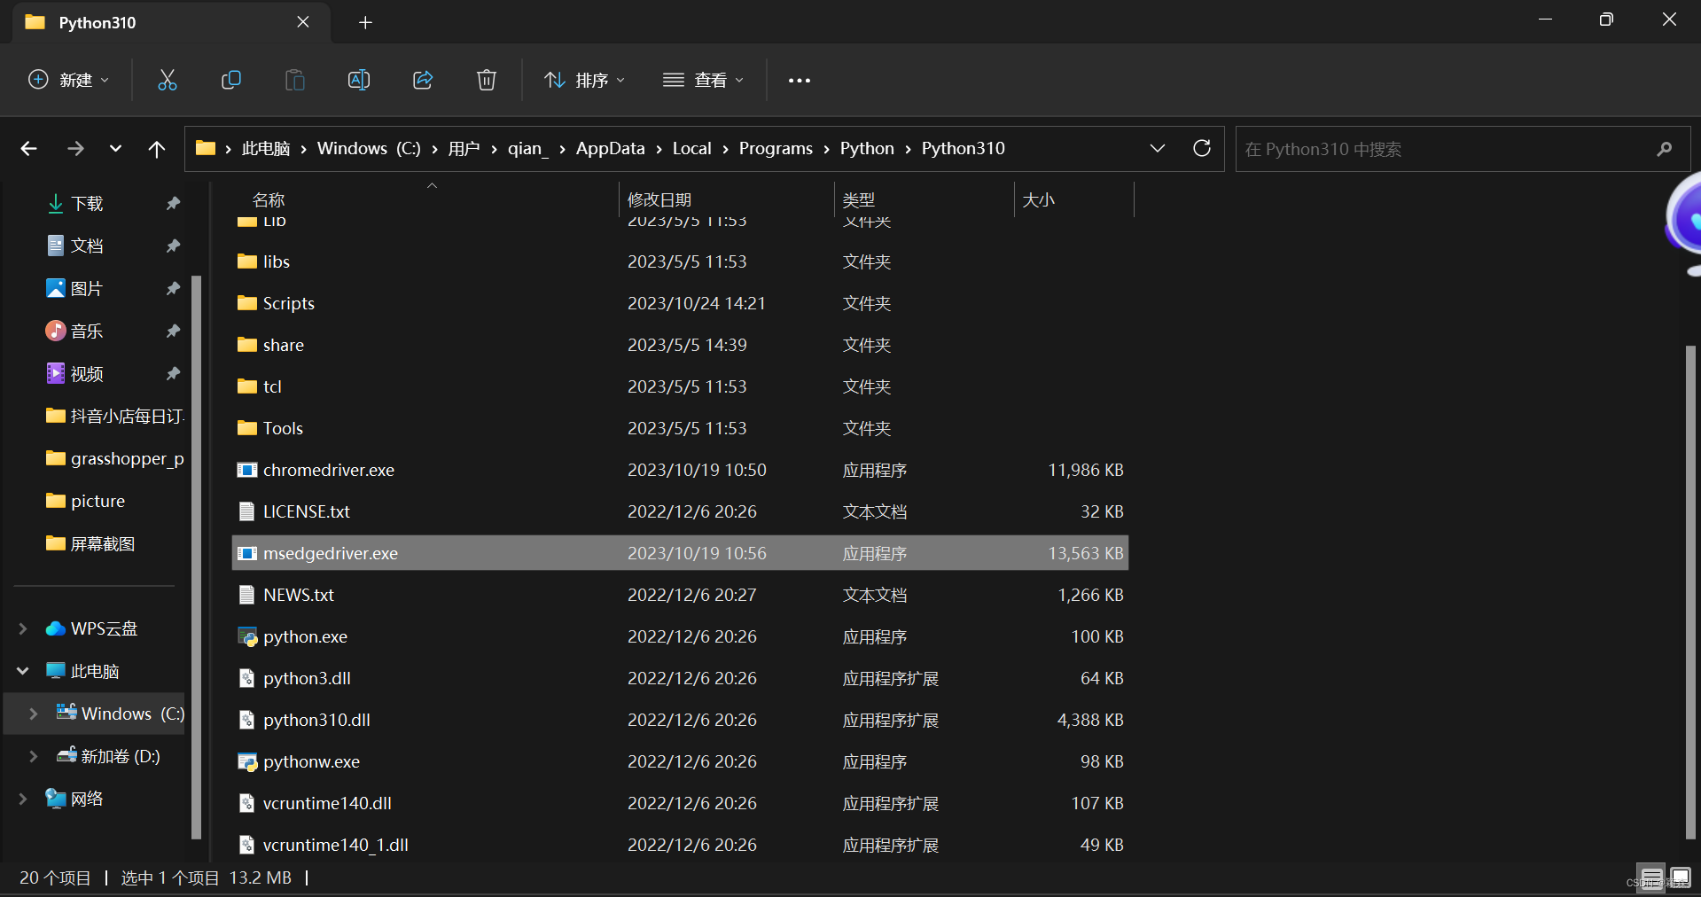Click the pin icon next to 下载
This screenshot has width=1701, height=897.
[x=173, y=203]
